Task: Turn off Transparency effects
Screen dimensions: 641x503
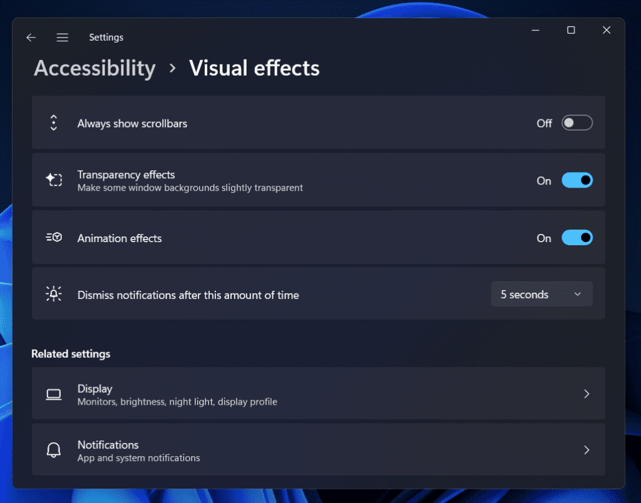Action: pyautogui.click(x=577, y=180)
